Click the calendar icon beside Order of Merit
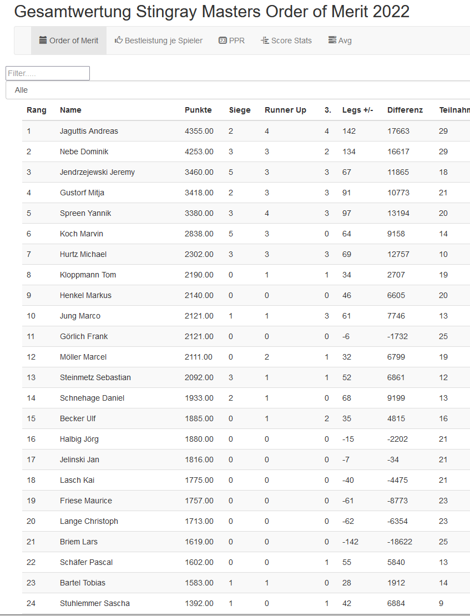 tap(43, 41)
